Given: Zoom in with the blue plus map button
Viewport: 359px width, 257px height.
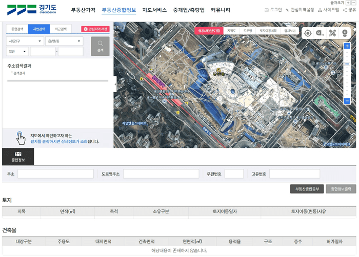Looking at the screenshot, I should coord(347,46).
